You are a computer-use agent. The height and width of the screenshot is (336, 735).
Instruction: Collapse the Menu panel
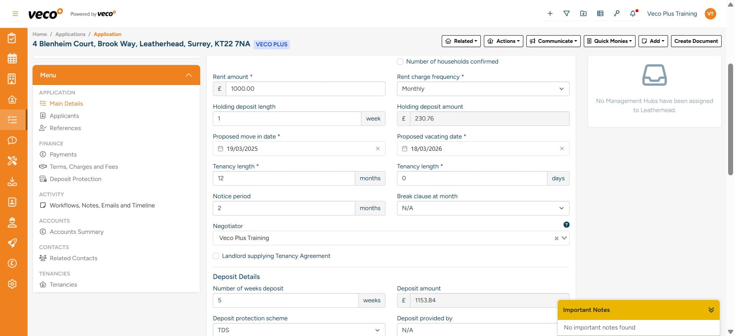[x=189, y=75]
